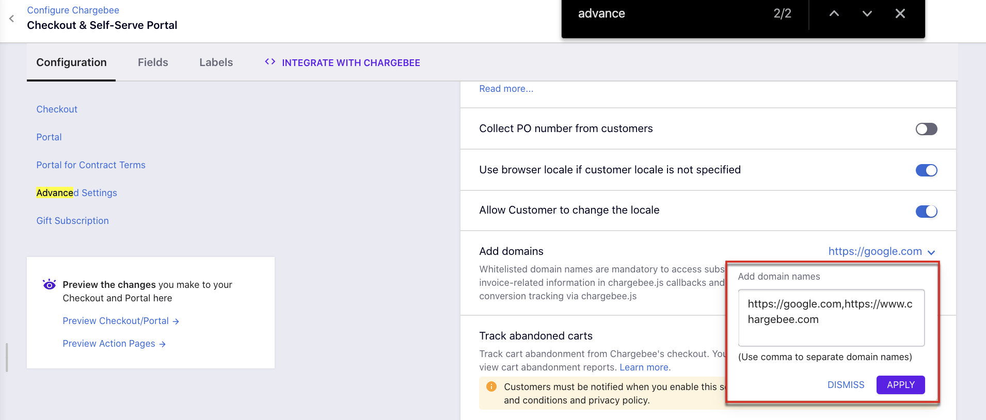Toggle Use browser locale setting
This screenshot has height=420, width=986.
(x=927, y=170)
